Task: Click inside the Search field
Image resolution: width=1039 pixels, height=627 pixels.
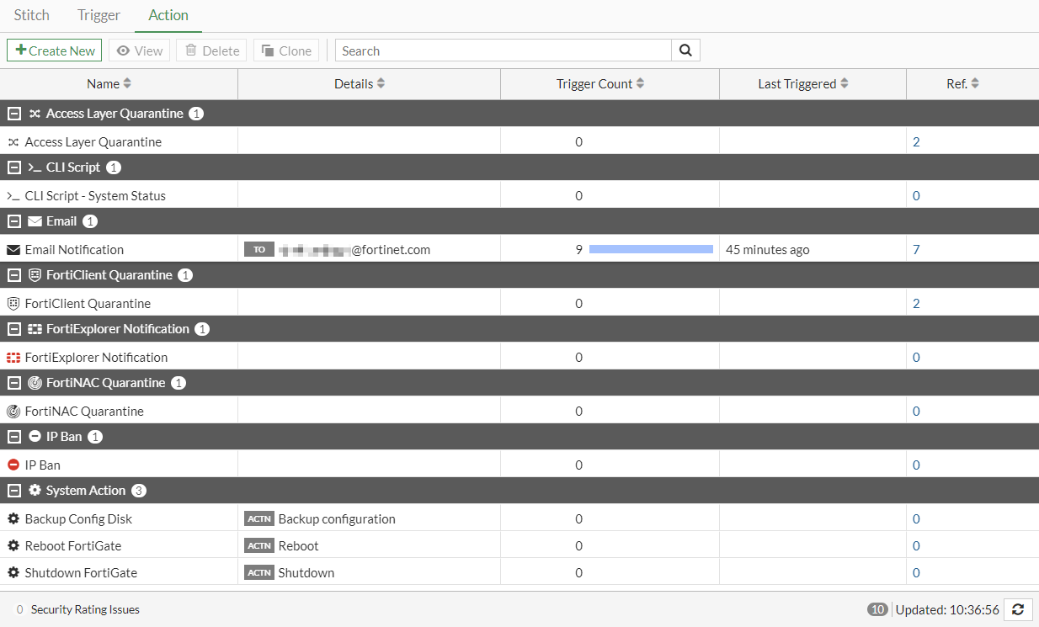Action: [503, 50]
